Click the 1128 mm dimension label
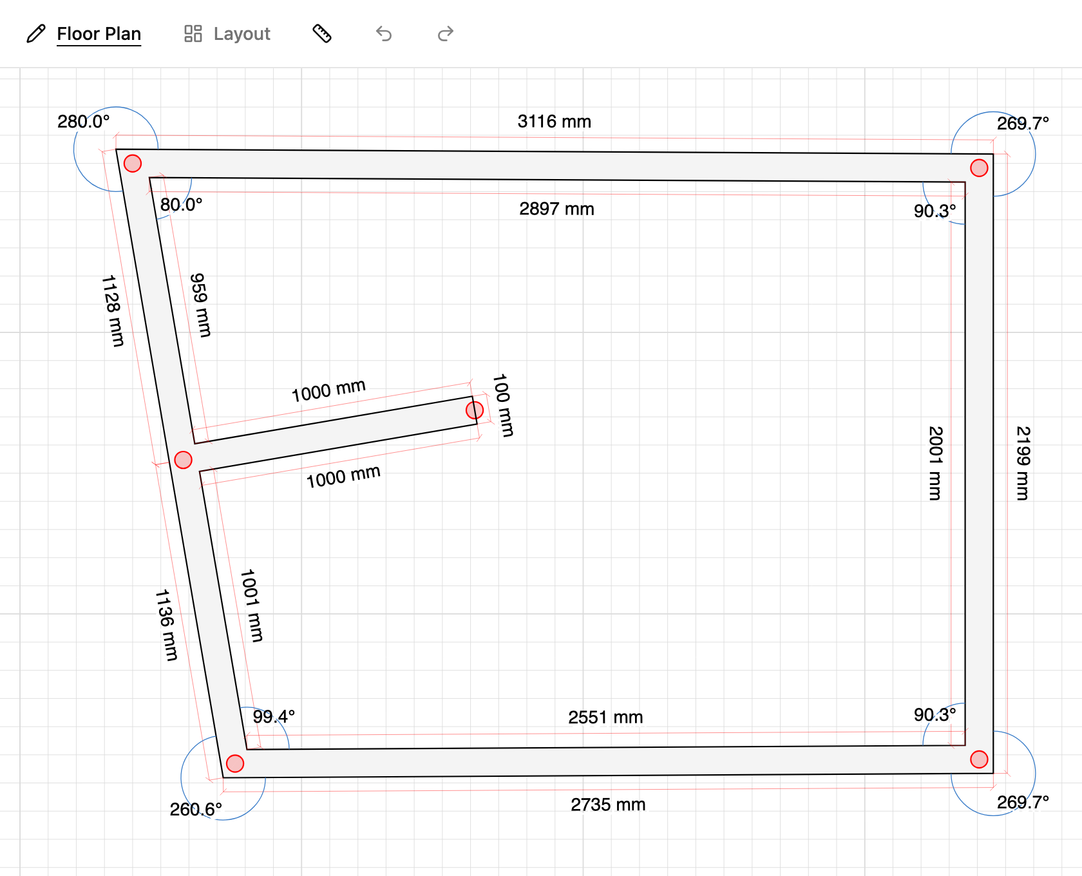 pyautogui.click(x=113, y=311)
